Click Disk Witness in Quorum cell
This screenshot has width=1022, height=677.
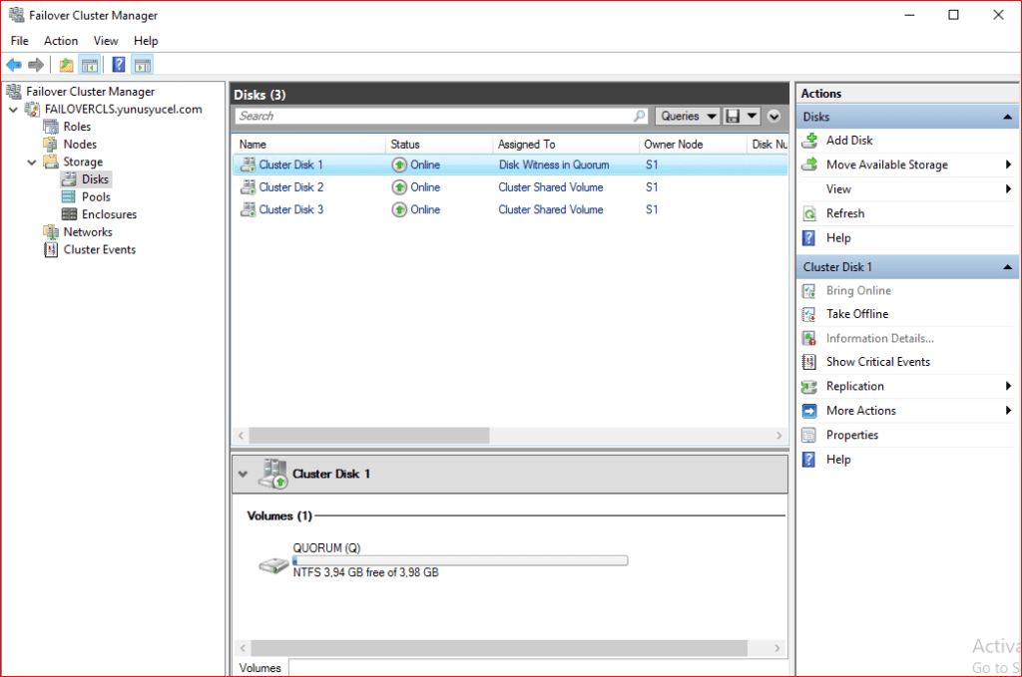click(554, 166)
